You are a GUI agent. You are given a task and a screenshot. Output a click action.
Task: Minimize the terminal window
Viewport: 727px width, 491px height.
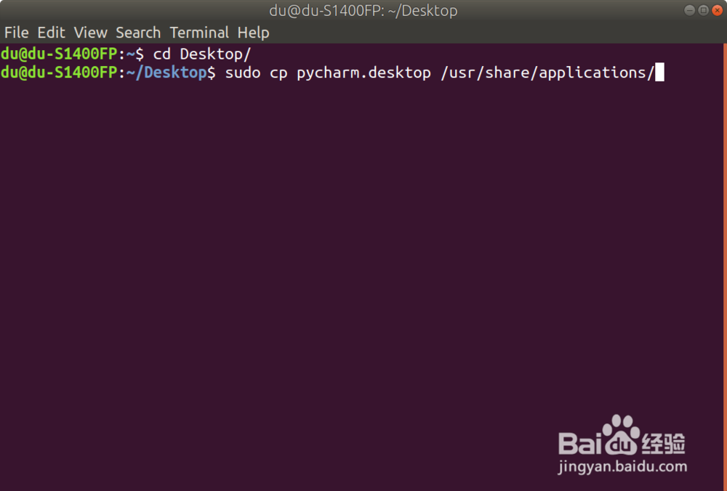pyautogui.click(x=689, y=10)
